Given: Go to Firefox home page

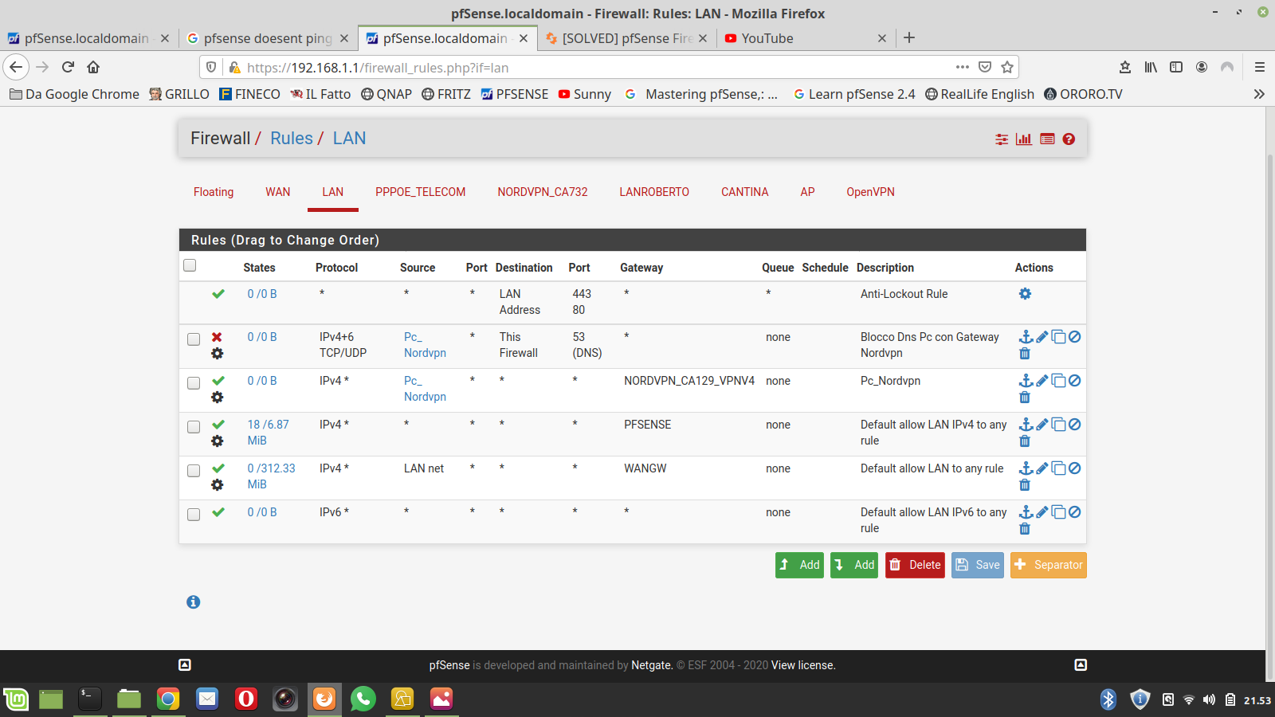Looking at the screenshot, I should coord(93,67).
